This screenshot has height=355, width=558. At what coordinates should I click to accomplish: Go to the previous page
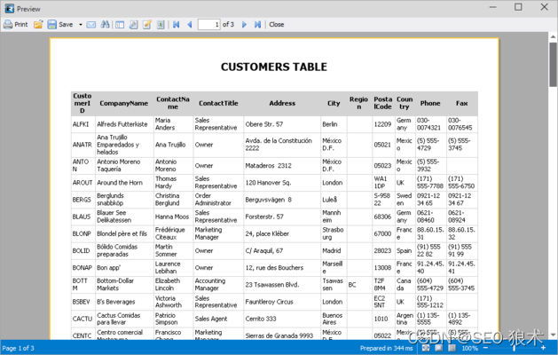tap(190, 25)
